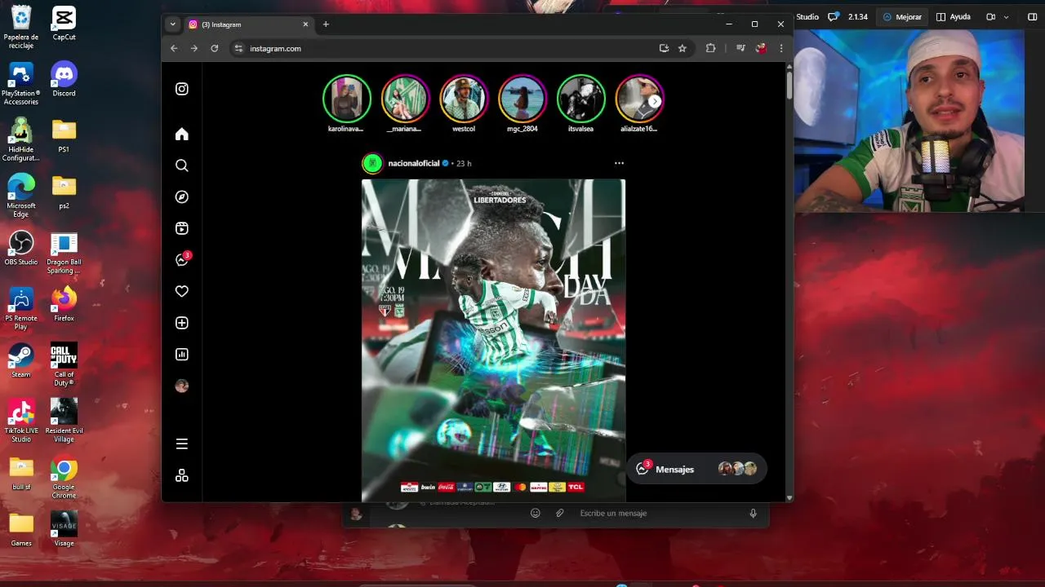Viewport: 1045px width, 587px height.
Task: Open Chrome extensions puzzle icon
Action: [710, 48]
